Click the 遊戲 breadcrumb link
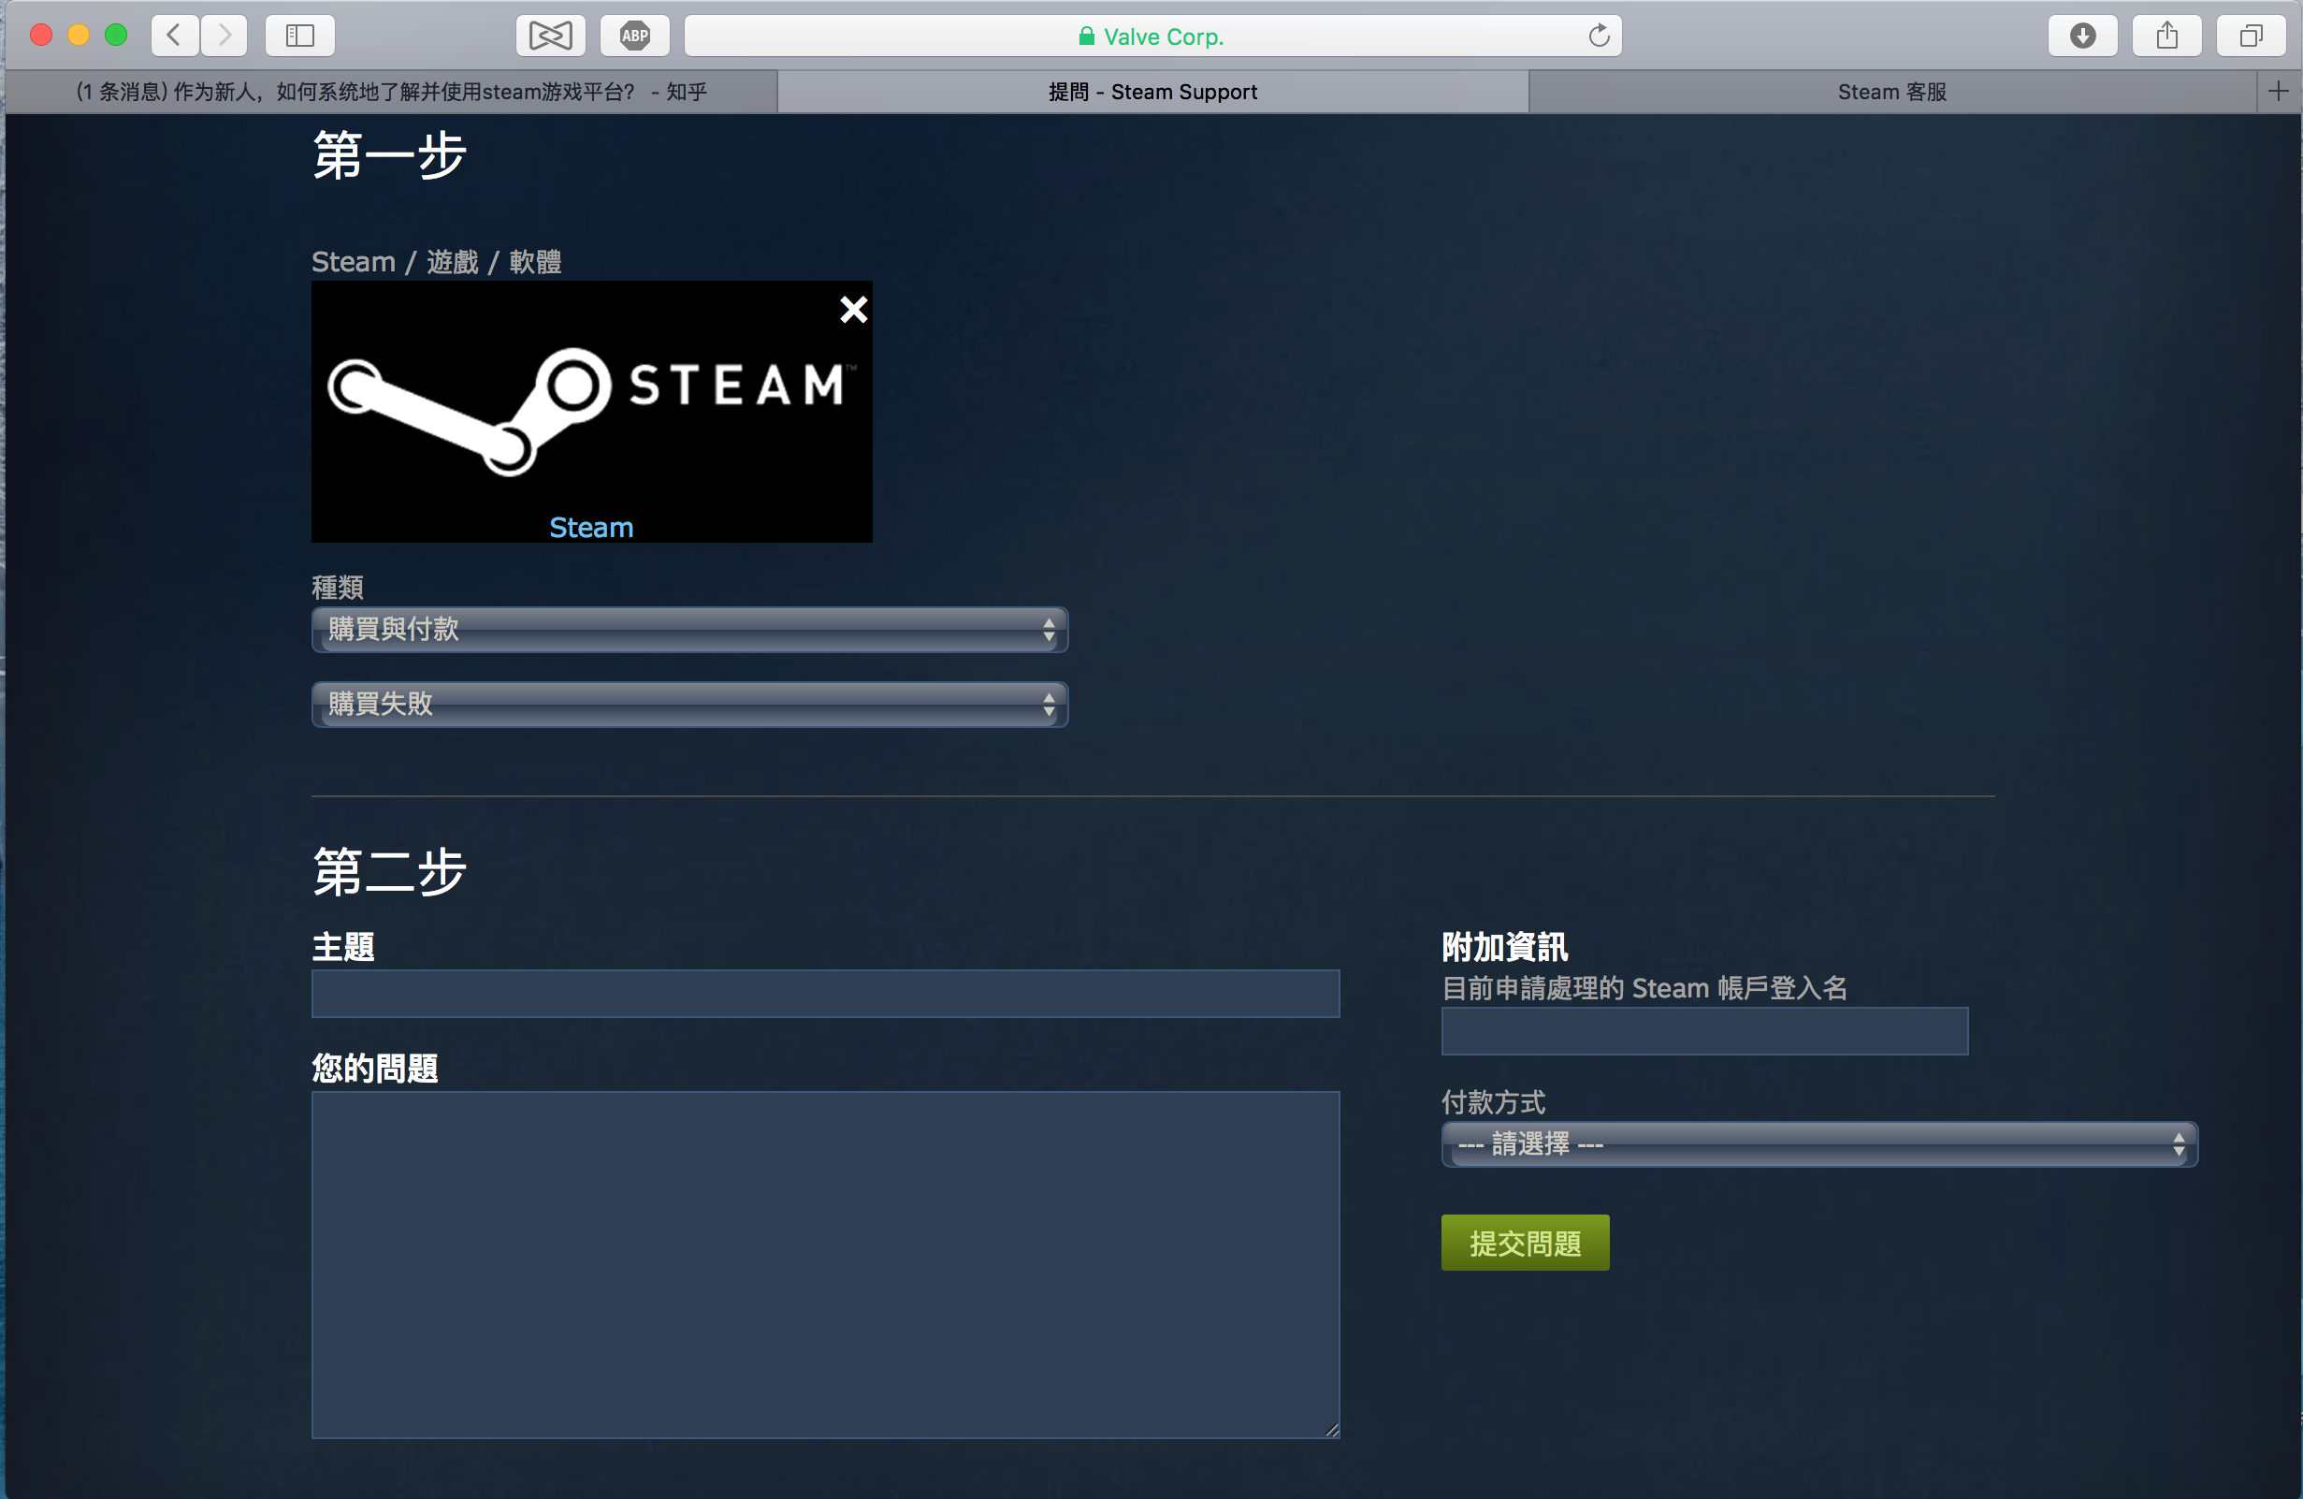2303x1499 pixels. tap(451, 260)
